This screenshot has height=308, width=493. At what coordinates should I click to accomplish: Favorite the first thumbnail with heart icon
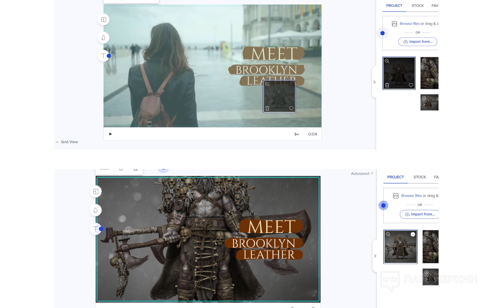pos(411,85)
